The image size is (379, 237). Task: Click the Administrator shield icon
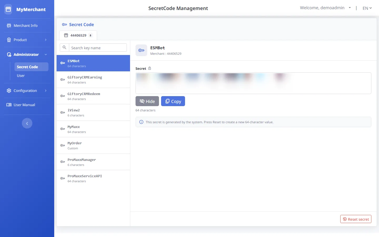[x=9, y=55]
